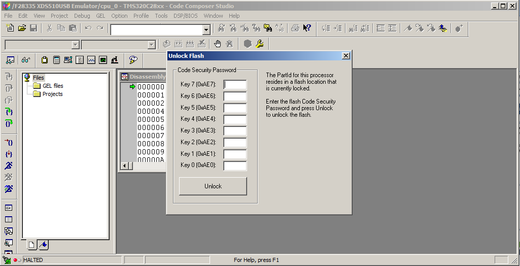Open the File menu
Image resolution: width=520 pixels, height=266 pixels.
pyautogui.click(x=8, y=16)
